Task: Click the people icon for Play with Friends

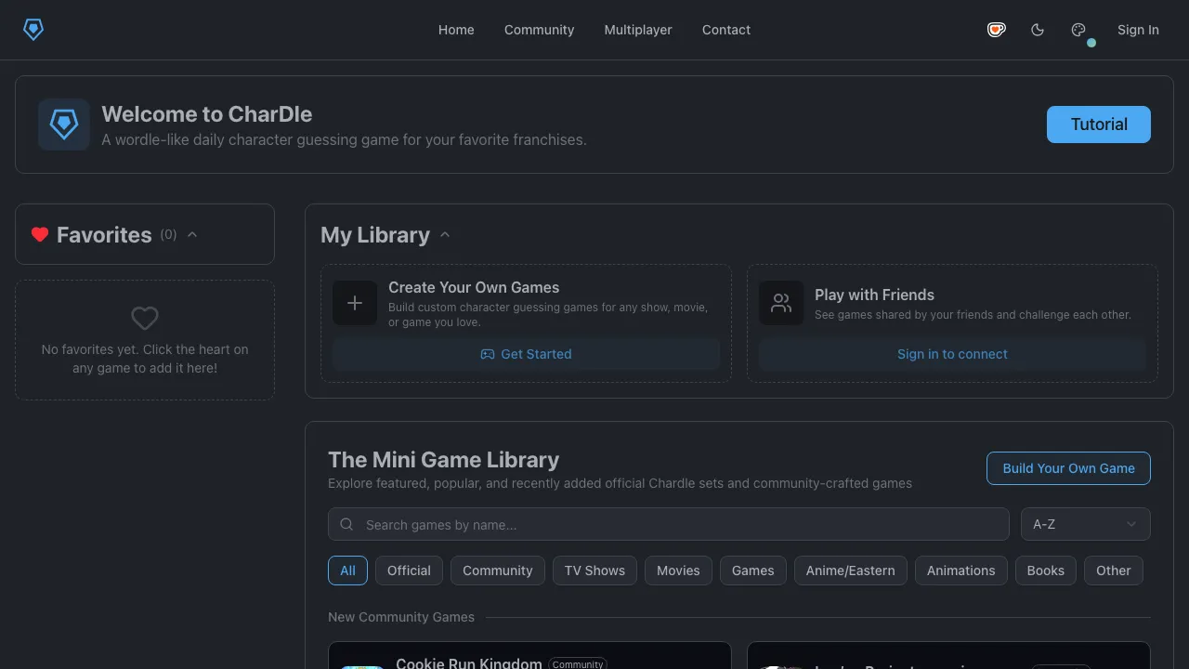Action: [x=781, y=303]
